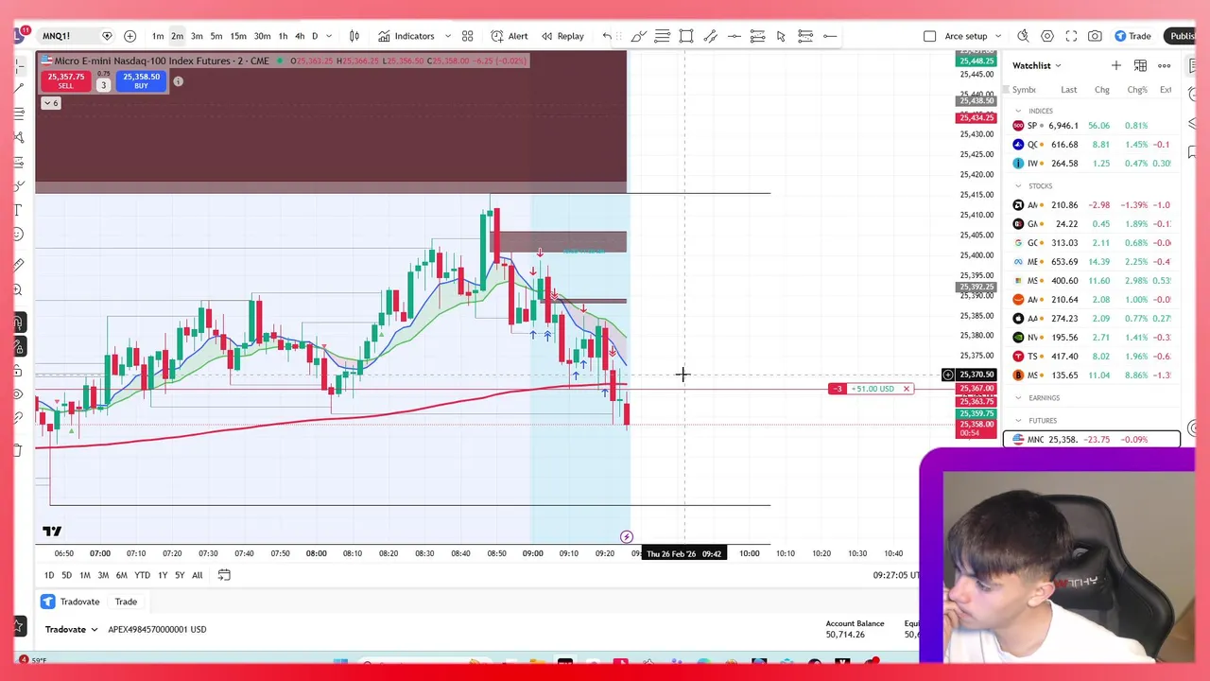Toggle the symbol flag marker in search box
This screenshot has height=681, width=1210.
pyautogui.click(x=107, y=36)
